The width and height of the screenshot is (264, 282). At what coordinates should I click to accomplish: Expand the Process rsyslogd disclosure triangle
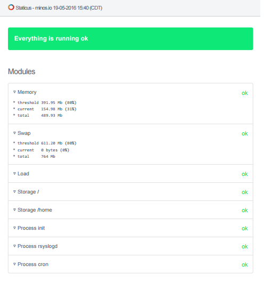click(x=14, y=246)
